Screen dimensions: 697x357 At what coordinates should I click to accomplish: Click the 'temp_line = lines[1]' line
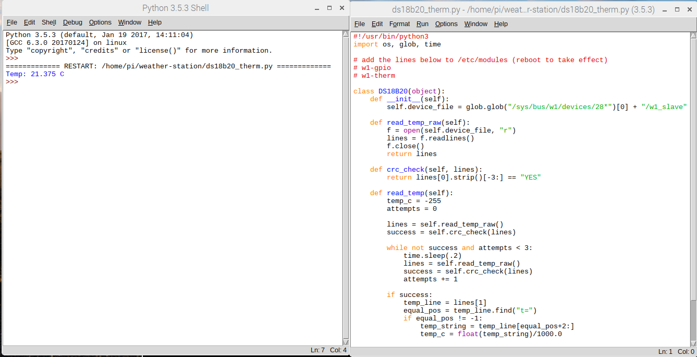pyautogui.click(x=445, y=303)
